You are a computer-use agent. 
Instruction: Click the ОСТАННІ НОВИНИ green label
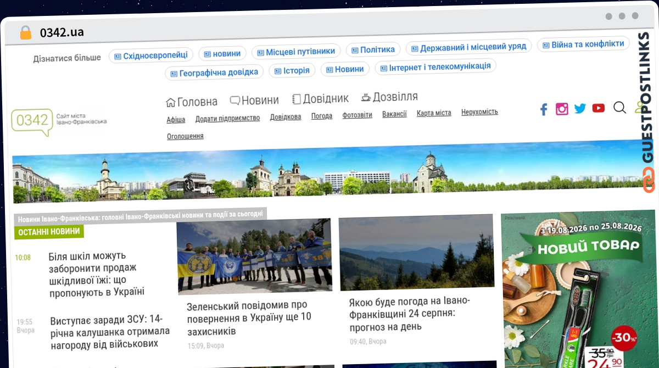pyautogui.click(x=49, y=232)
